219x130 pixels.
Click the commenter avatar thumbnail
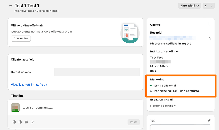[15, 108]
